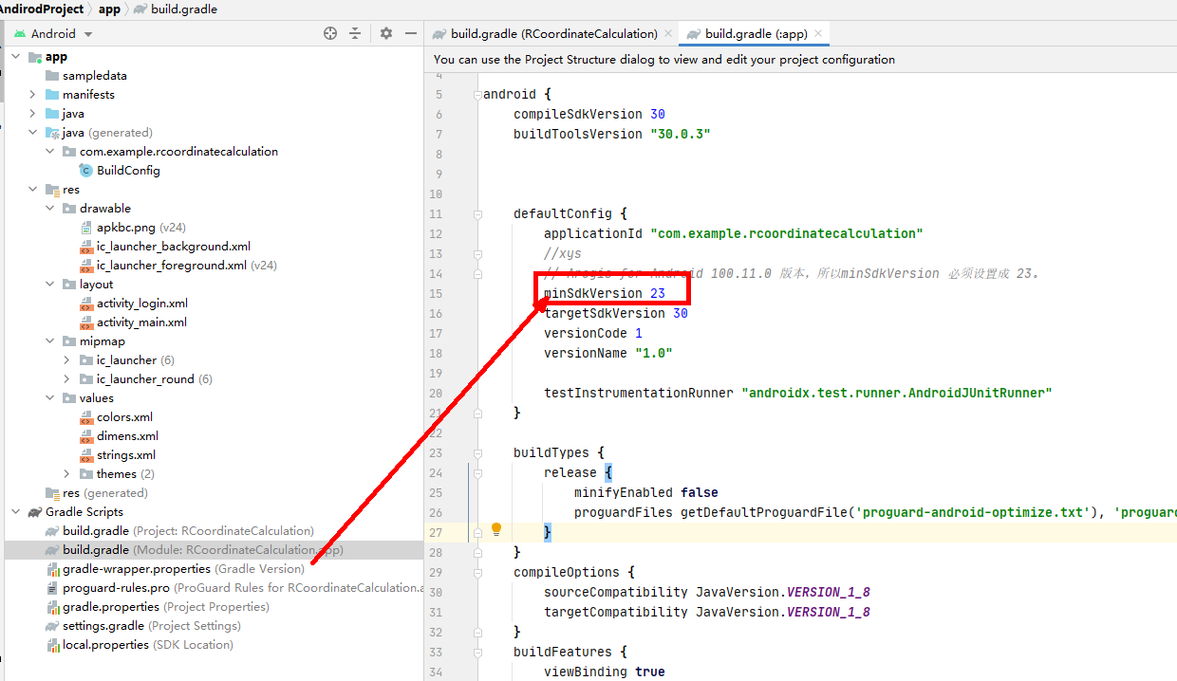Collapse the java (generated) folder
This screenshot has width=1177, height=681.
[x=33, y=133]
